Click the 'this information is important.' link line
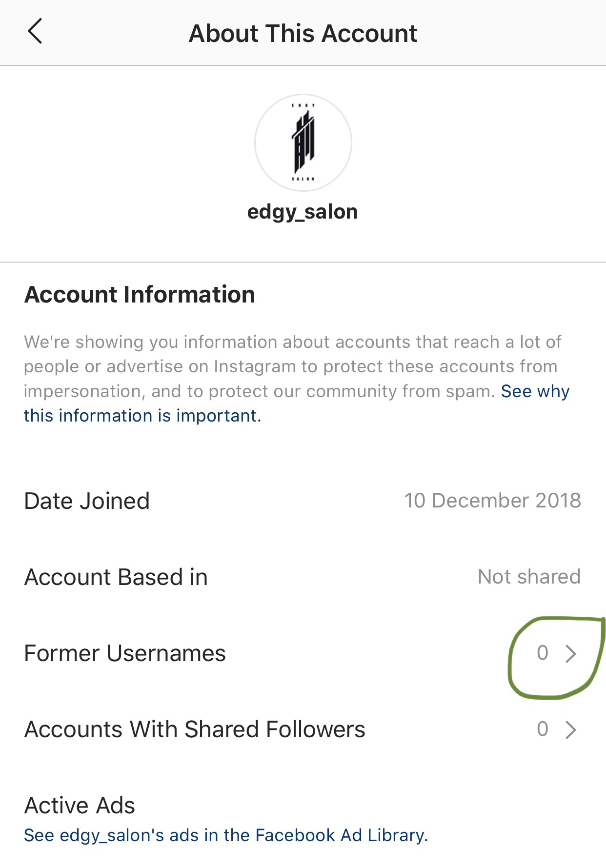Viewport: 606px width, 868px height. click(142, 416)
